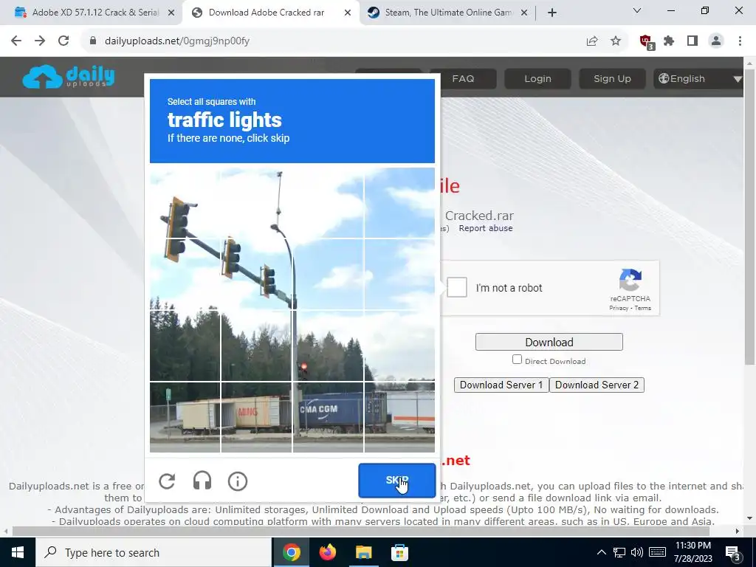This screenshot has width=756, height=567.
Task: Get an audio challenge via headphones icon
Action: click(x=202, y=481)
